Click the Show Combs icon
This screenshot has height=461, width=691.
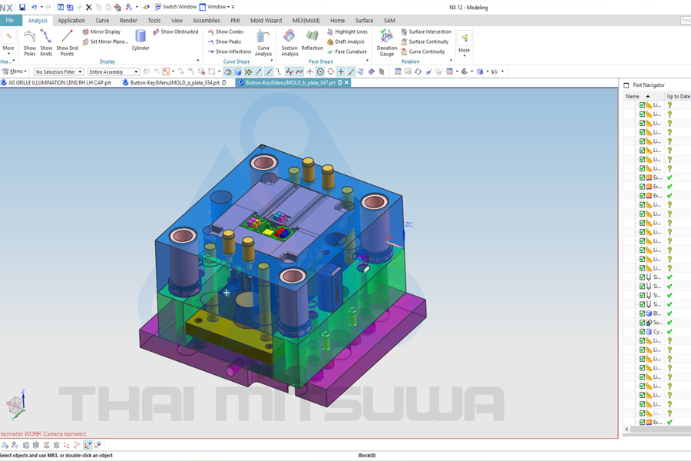pos(211,32)
